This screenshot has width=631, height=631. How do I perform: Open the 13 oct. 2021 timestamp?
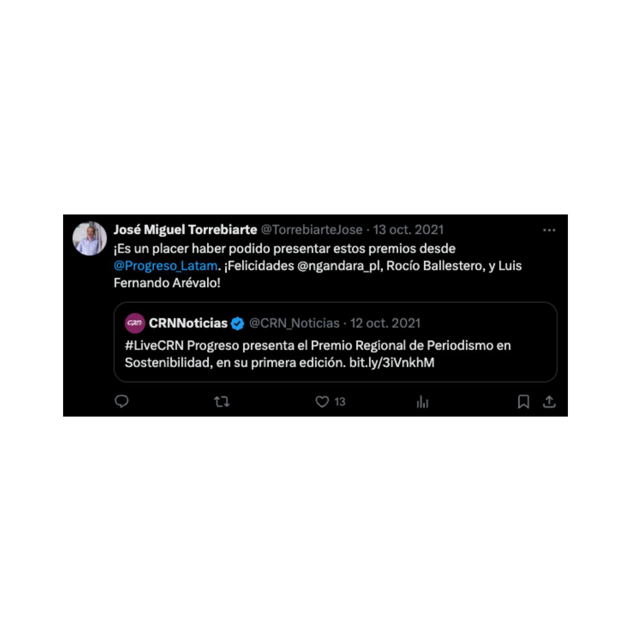[x=408, y=230]
